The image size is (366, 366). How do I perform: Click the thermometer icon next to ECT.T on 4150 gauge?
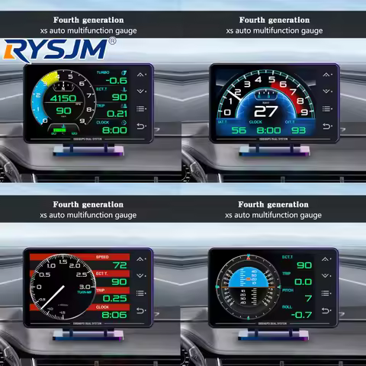click(x=124, y=89)
